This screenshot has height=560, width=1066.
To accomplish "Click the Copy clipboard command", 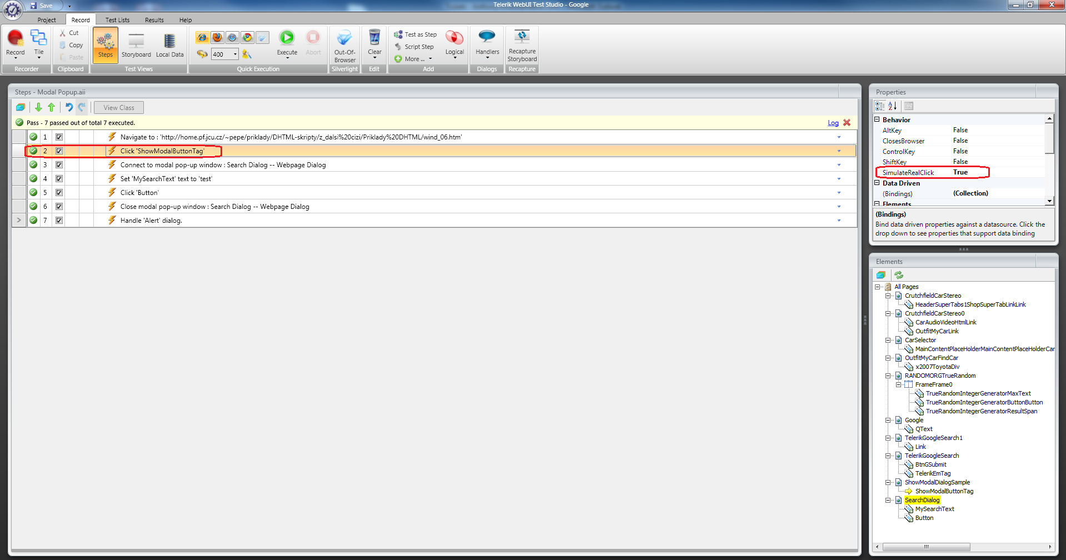I will (x=71, y=45).
